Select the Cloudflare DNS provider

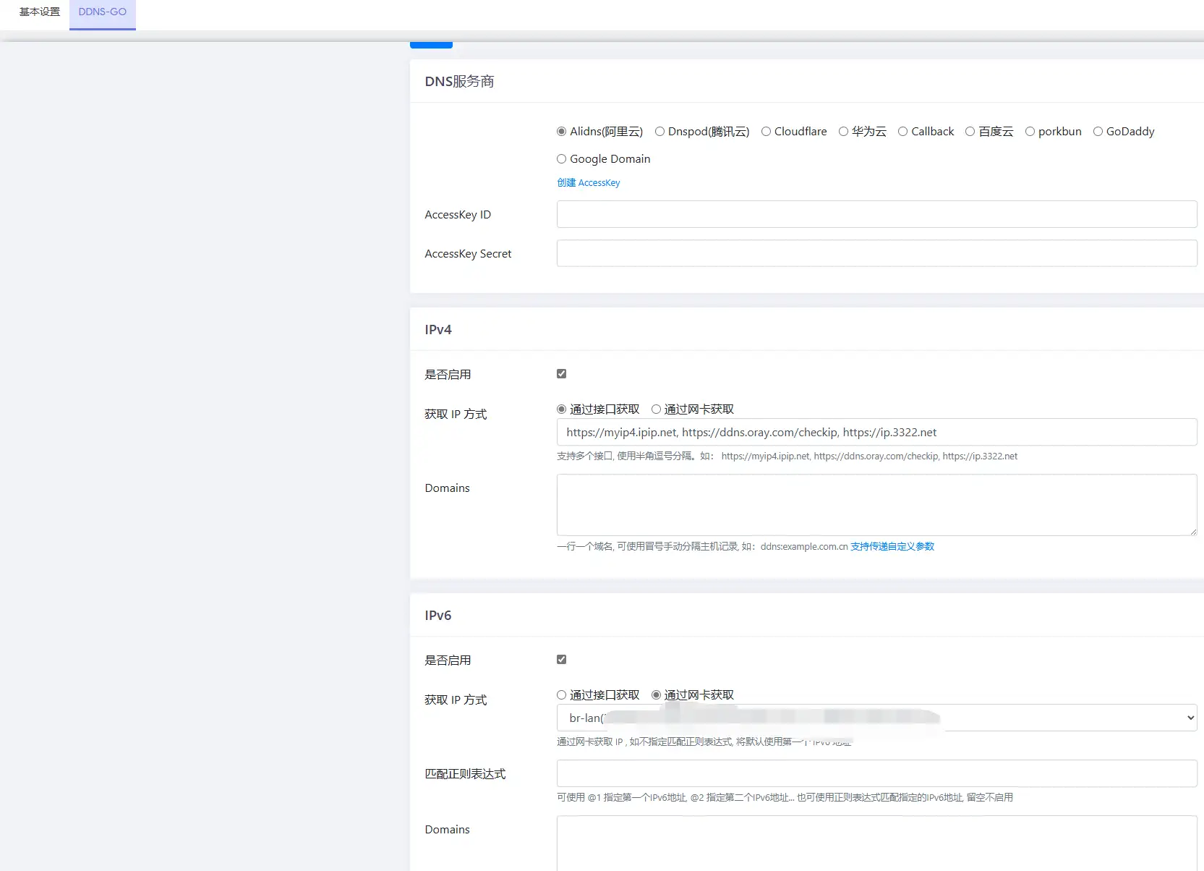[x=767, y=131]
